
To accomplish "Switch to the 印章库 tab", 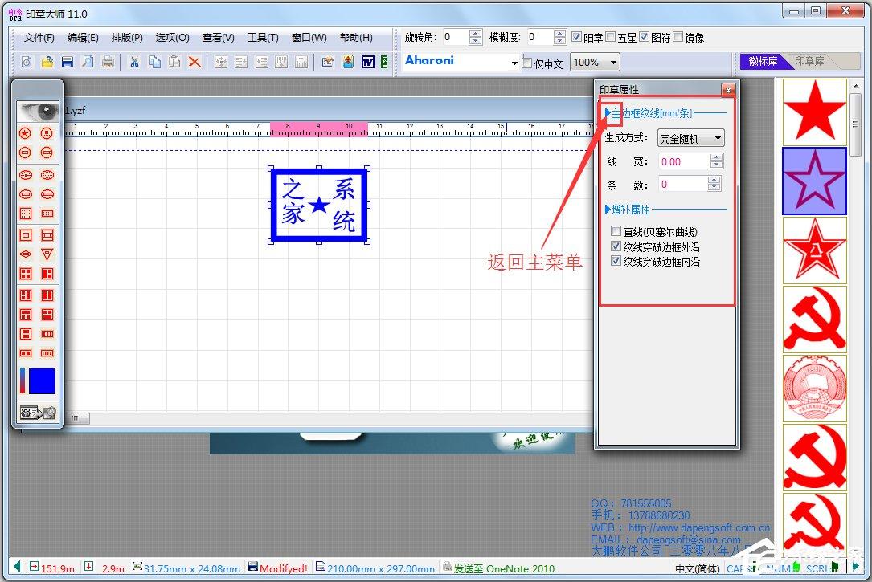I will pos(809,61).
